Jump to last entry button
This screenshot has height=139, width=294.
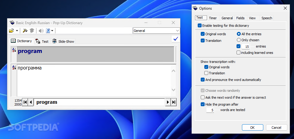pyautogui.click(x=174, y=102)
